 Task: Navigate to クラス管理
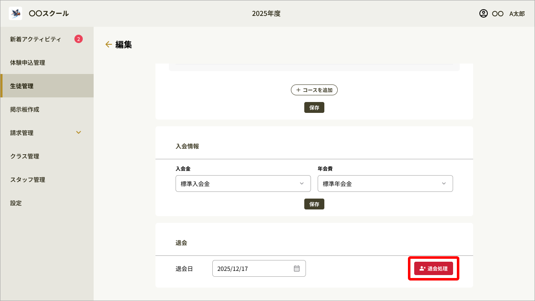(25, 156)
